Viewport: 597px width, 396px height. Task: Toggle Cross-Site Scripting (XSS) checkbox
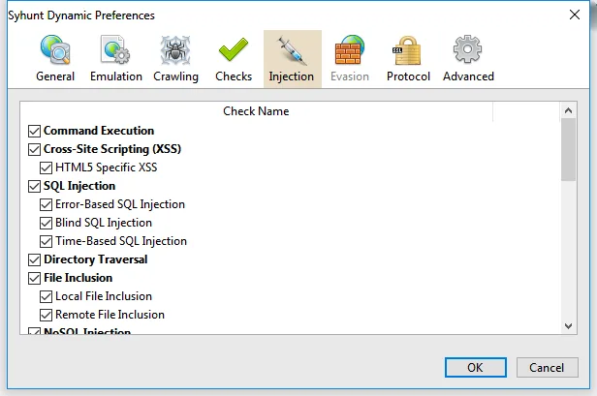click(x=34, y=149)
